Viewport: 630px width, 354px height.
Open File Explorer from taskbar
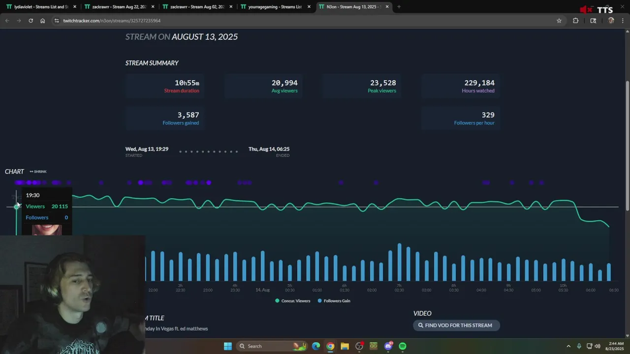345,346
